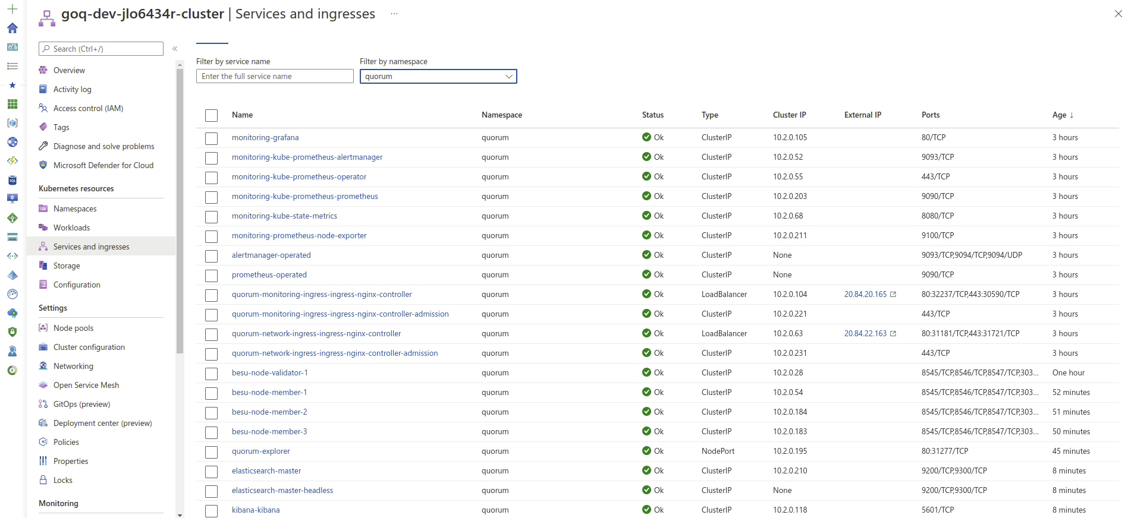
Task: Open the Dashboard chart icon in sidebar
Action: click(x=12, y=47)
